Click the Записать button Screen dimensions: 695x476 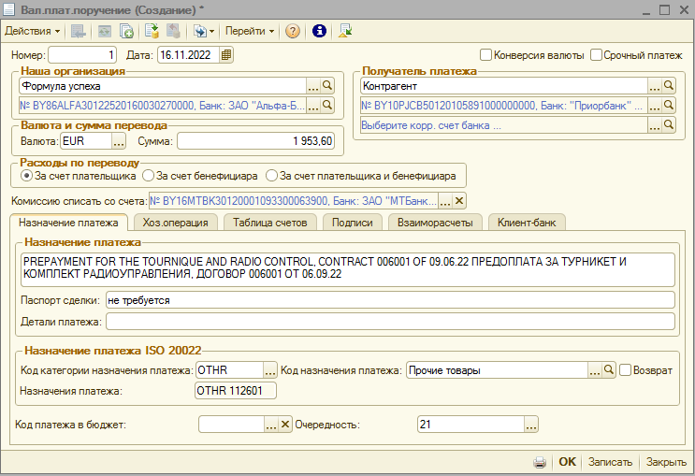tap(611, 462)
